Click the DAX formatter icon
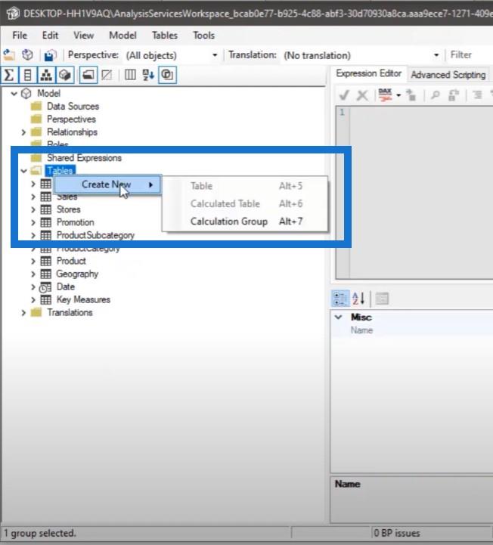 pos(385,94)
